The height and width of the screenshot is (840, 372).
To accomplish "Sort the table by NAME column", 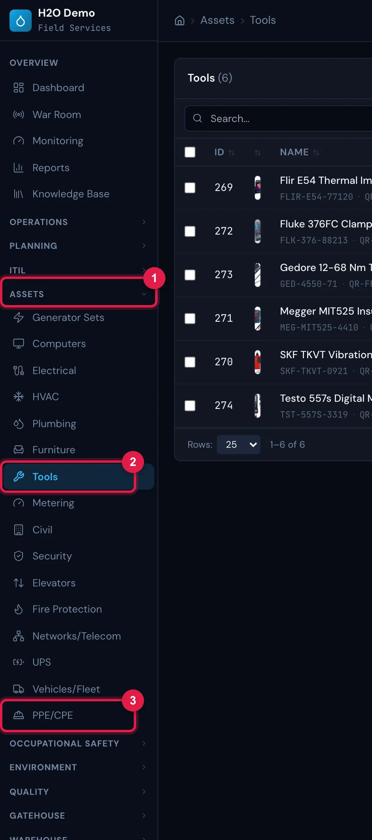I will point(300,152).
